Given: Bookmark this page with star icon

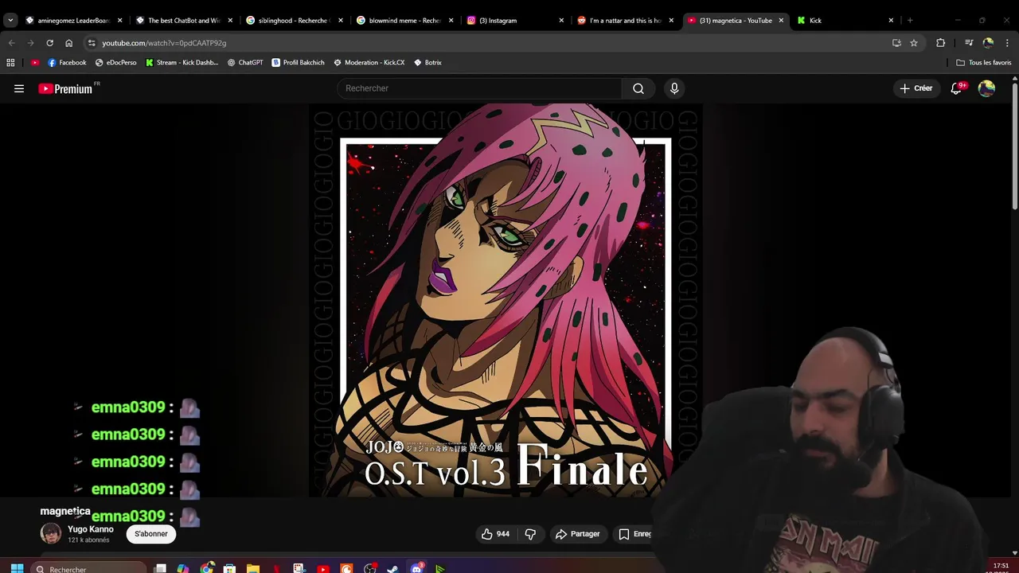Looking at the screenshot, I should [914, 43].
